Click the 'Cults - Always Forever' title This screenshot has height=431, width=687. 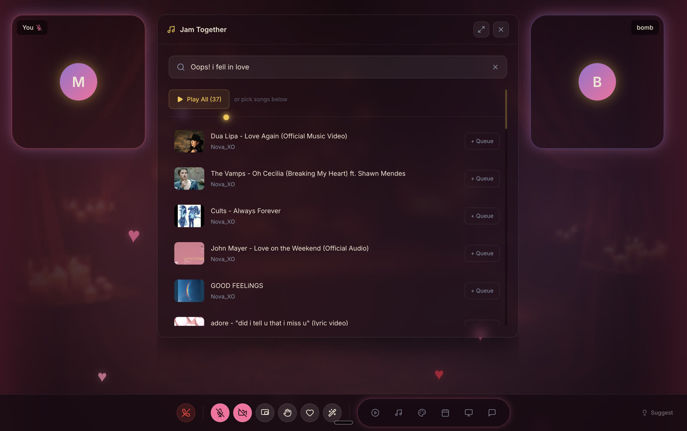(246, 211)
